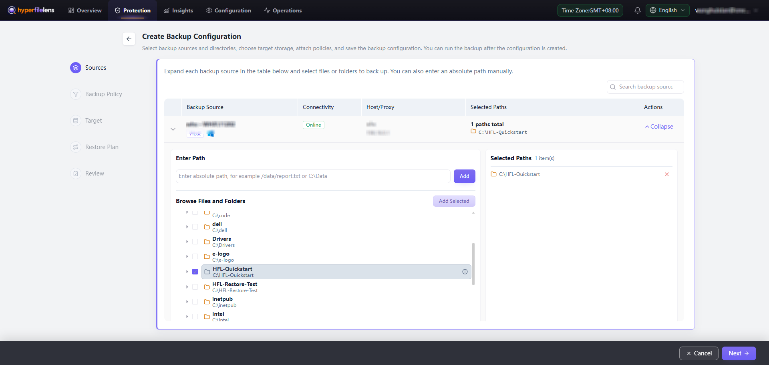Go back using the arrow button
This screenshot has height=365, width=769.
coord(129,39)
